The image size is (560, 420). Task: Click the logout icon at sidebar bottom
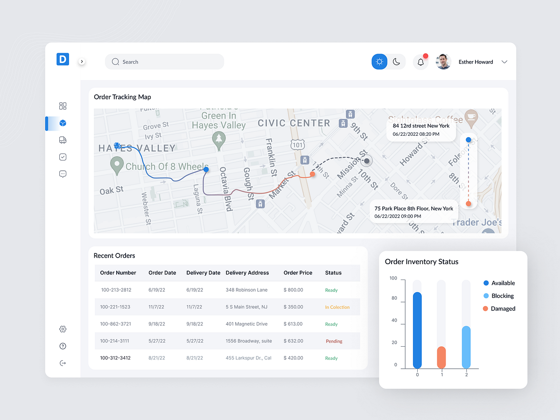63,363
